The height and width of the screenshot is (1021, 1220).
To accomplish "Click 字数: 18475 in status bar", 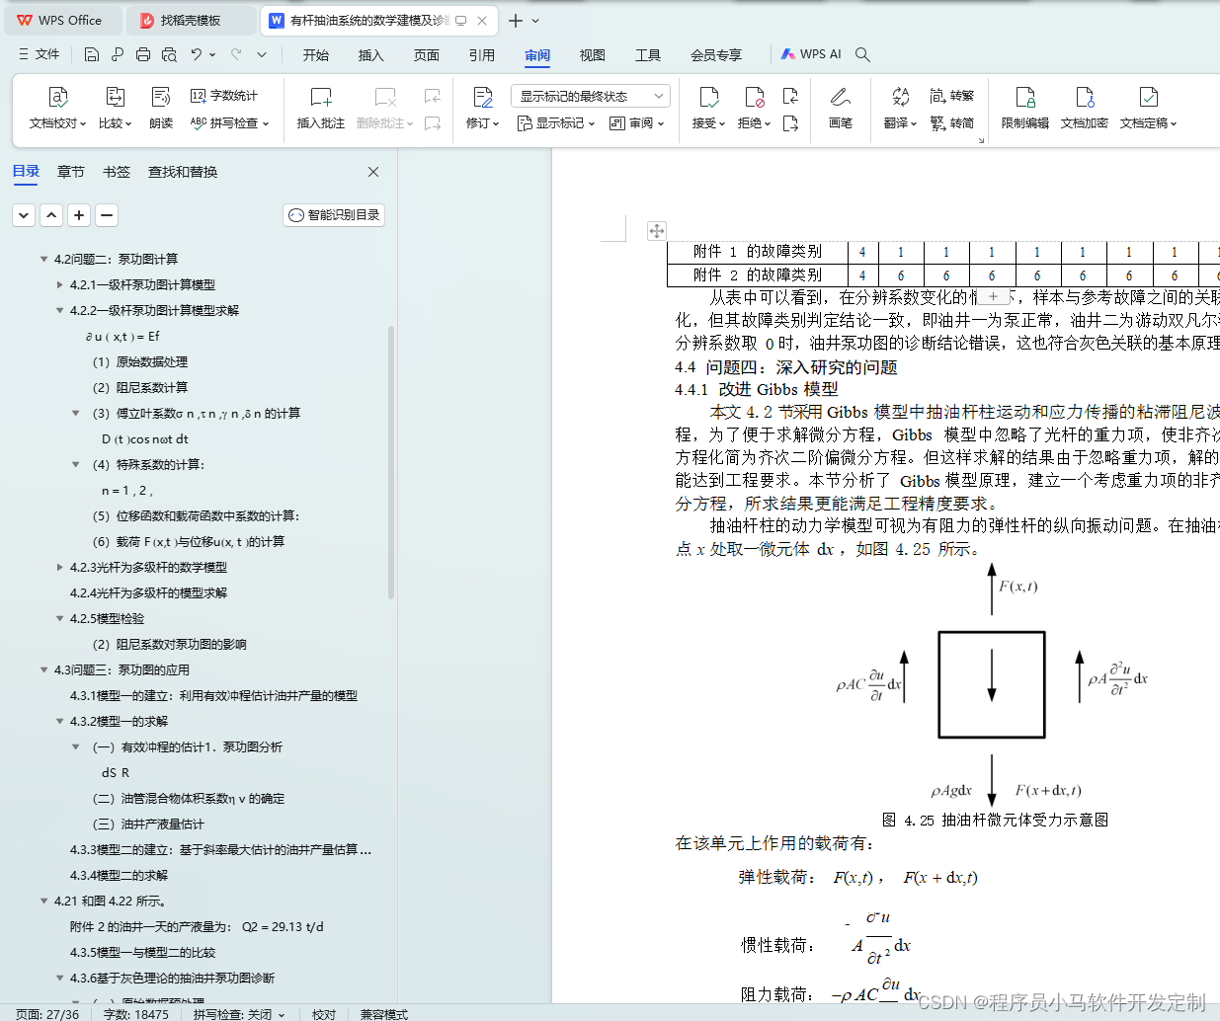I will click(136, 1014).
